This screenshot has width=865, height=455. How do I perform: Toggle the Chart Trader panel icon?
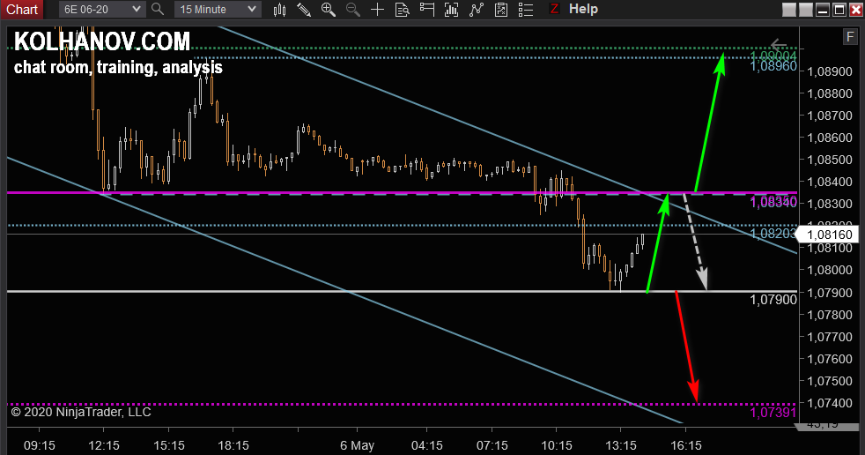tap(426, 10)
